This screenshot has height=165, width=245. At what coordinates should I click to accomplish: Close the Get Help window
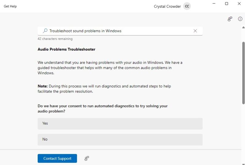[239, 3]
